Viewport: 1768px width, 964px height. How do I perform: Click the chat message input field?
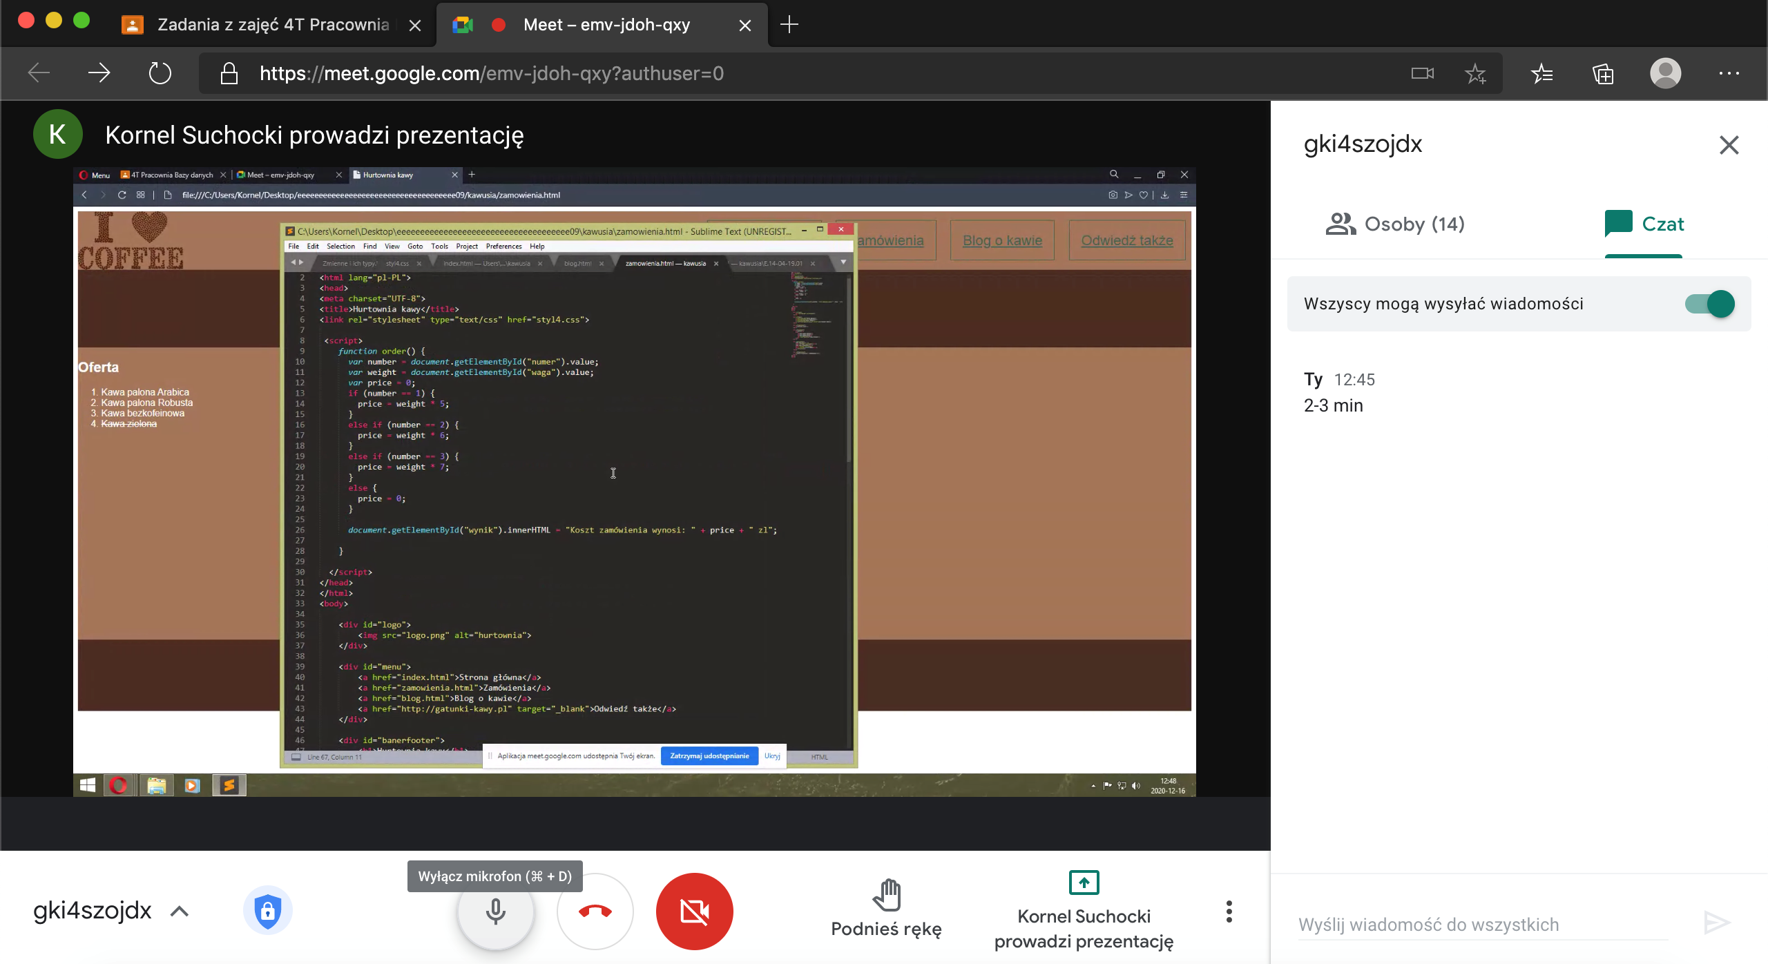coord(1483,925)
